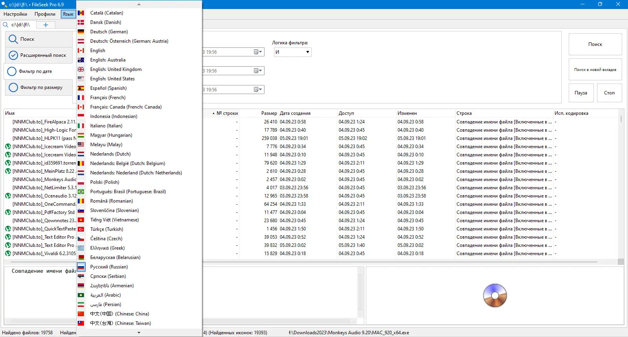Choose Nederlands (Dutch) language
Screen dimensions: 628x337
(139, 154)
